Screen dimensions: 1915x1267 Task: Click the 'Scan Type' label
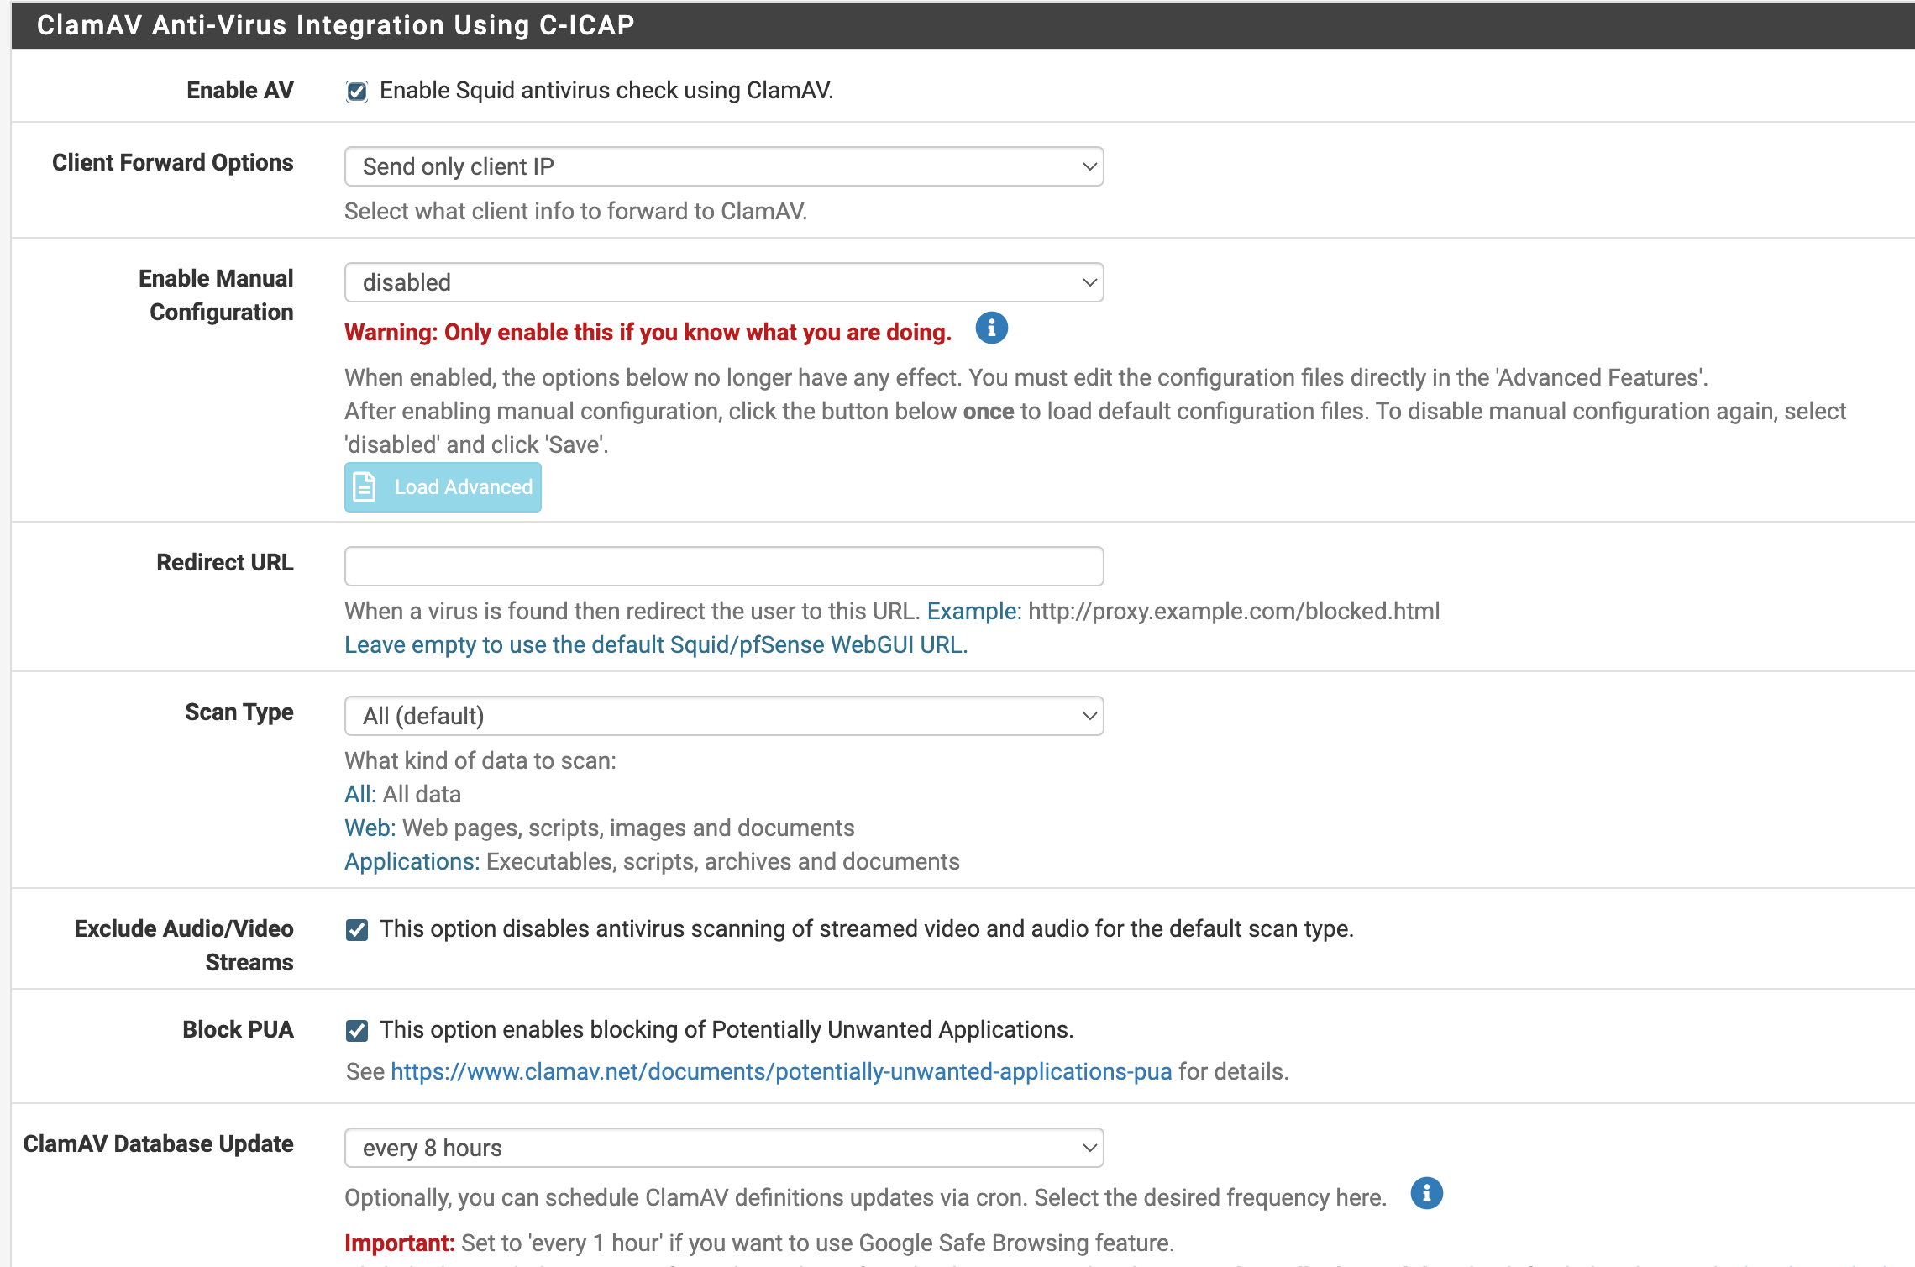239,712
